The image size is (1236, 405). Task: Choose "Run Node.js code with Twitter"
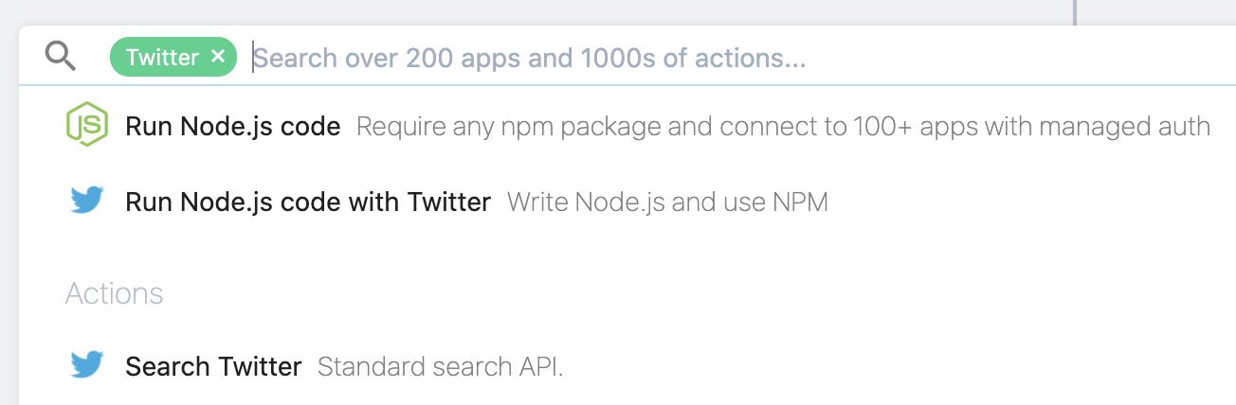(x=308, y=202)
